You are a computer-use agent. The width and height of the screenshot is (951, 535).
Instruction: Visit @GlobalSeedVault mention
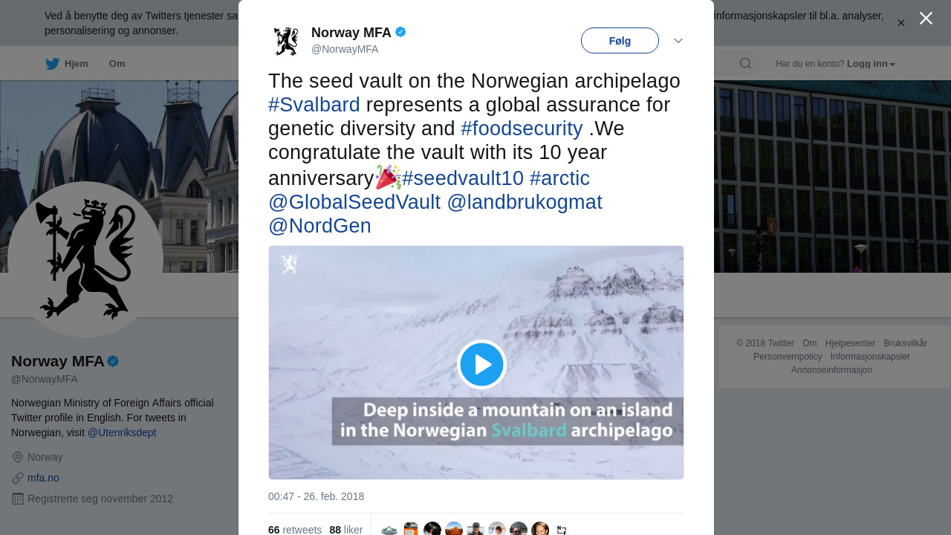[354, 202]
